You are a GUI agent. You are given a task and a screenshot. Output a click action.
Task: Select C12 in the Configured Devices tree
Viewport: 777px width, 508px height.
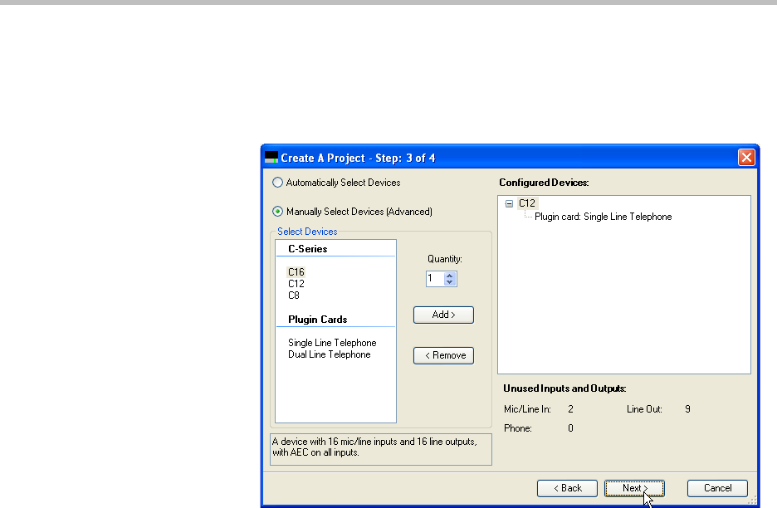[x=527, y=203]
